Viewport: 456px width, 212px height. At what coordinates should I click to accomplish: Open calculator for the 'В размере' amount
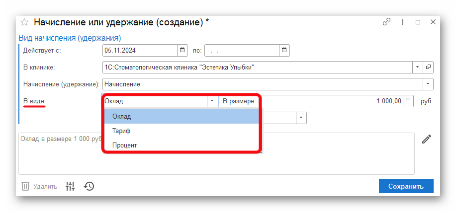[408, 101]
